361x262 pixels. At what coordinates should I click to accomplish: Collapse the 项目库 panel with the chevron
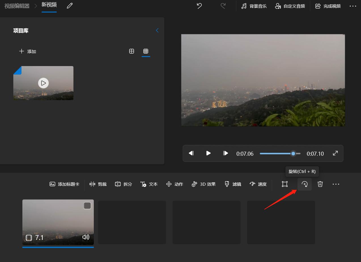pyautogui.click(x=157, y=30)
